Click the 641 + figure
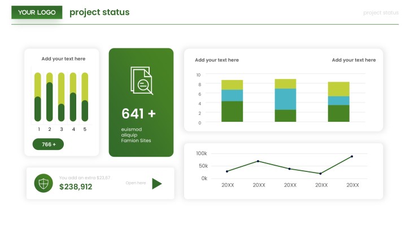The image size is (410, 230). pyautogui.click(x=138, y=114)
